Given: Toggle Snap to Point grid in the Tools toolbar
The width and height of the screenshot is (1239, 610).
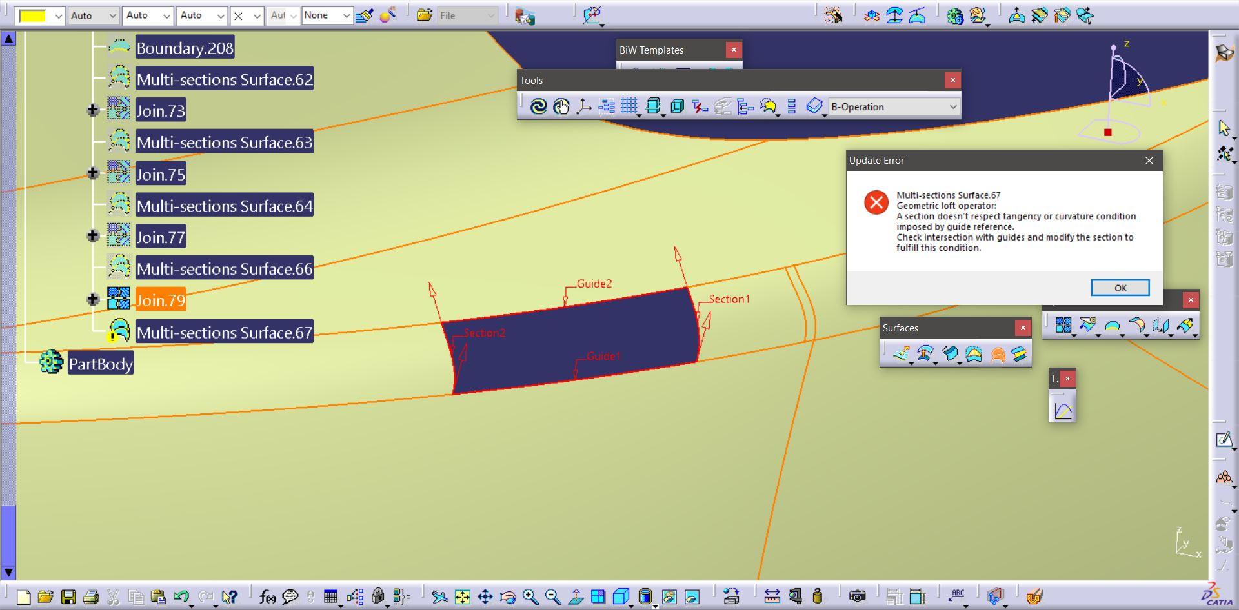Looking at the screenshot, I should pos(630,106).
